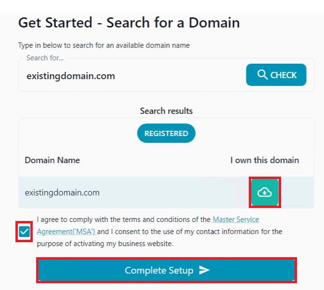The width and height of the screenshot is (324, 290).
Task: Click the 'Search for...' field label
Action: [x=45, y=58]
